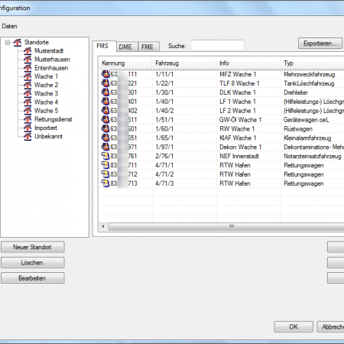The width and height of the screenshot is (344, 344).
Task: Click the Löschen button
Action: pos(33,263)
